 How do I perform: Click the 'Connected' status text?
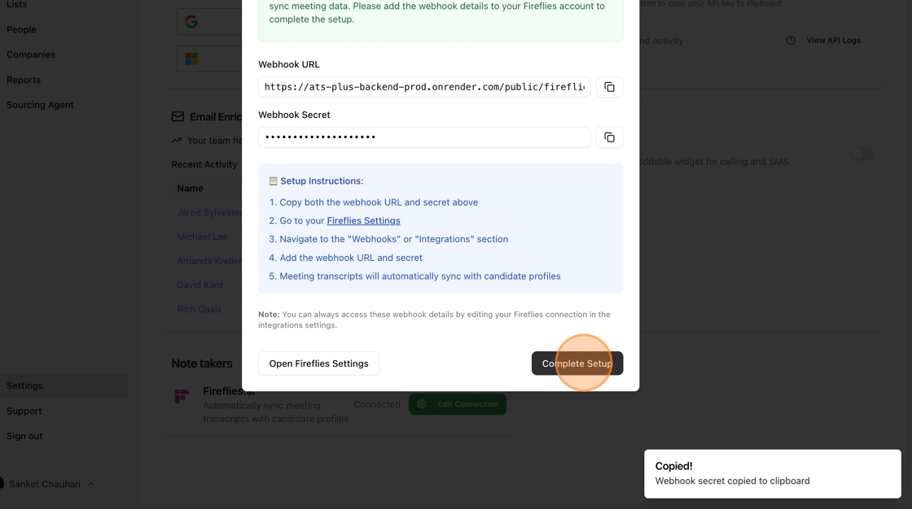[377, 404]
